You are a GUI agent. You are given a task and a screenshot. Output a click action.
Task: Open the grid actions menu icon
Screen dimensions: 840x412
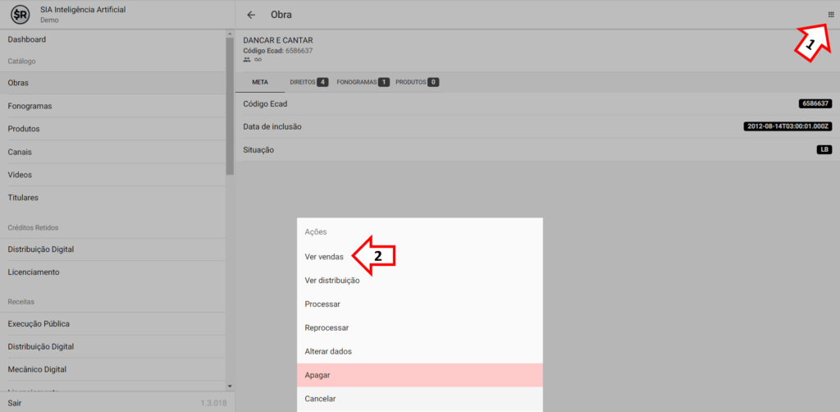tap(831, 14)
